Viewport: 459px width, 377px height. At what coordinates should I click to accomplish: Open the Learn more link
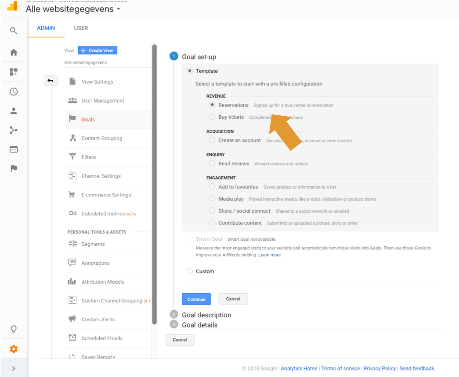[269, 255]
